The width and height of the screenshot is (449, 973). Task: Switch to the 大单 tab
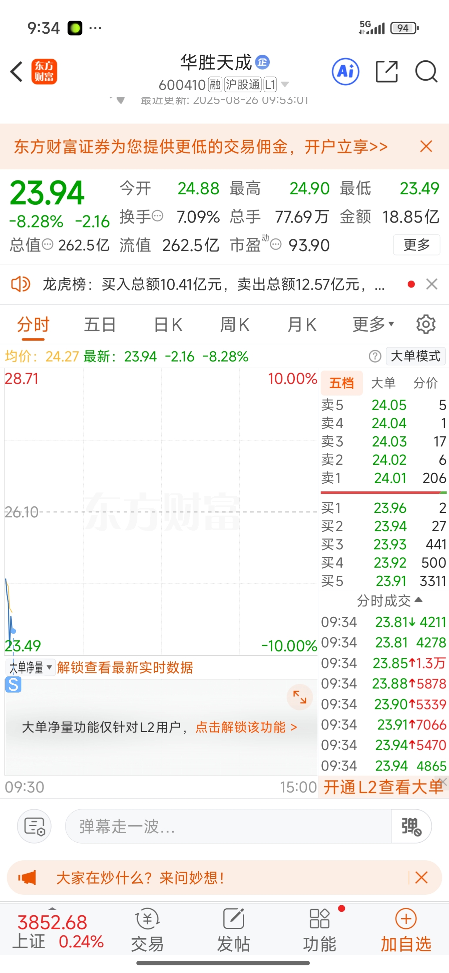click(383, 383)
